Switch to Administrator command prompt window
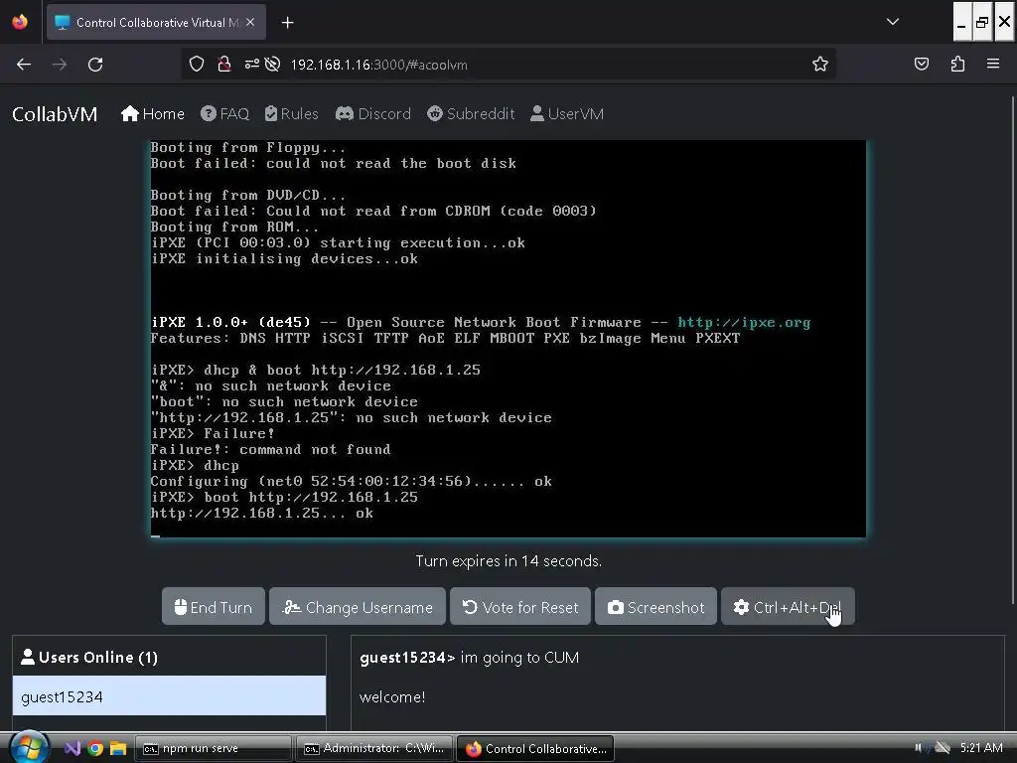This screenshot has height=763, width=1017. 374,748
